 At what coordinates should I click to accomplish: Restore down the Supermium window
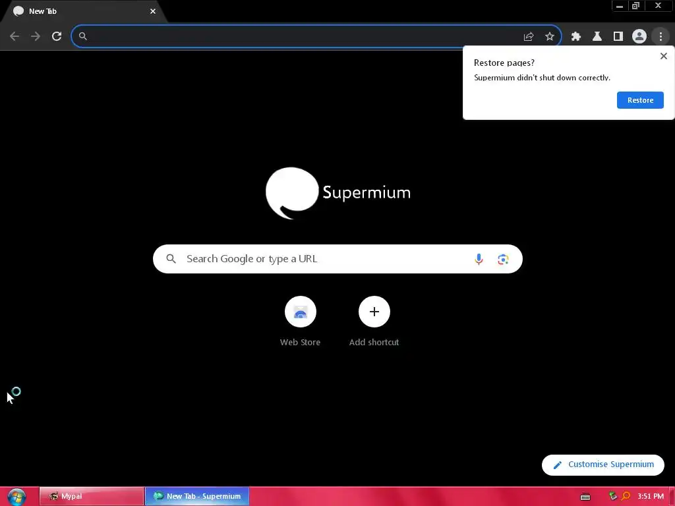635,6
